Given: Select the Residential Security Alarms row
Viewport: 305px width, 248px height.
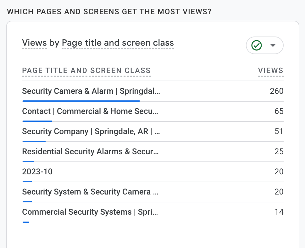Looking at the screenshot, I should [x=90, y=152].
